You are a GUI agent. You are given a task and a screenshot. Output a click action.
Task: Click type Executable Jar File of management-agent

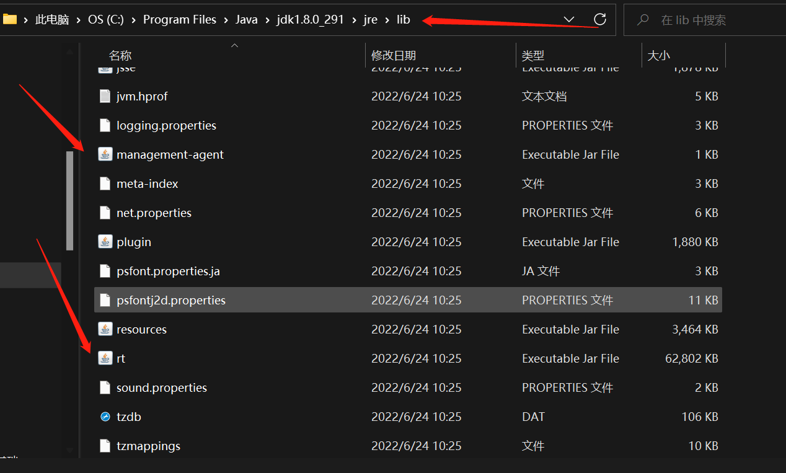tap(570, 154)
